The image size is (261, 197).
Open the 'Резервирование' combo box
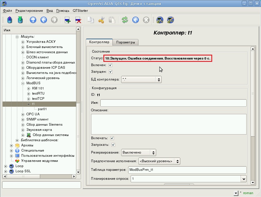click(138, 152)
